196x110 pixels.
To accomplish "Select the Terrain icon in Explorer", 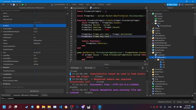I will (156, 19).
